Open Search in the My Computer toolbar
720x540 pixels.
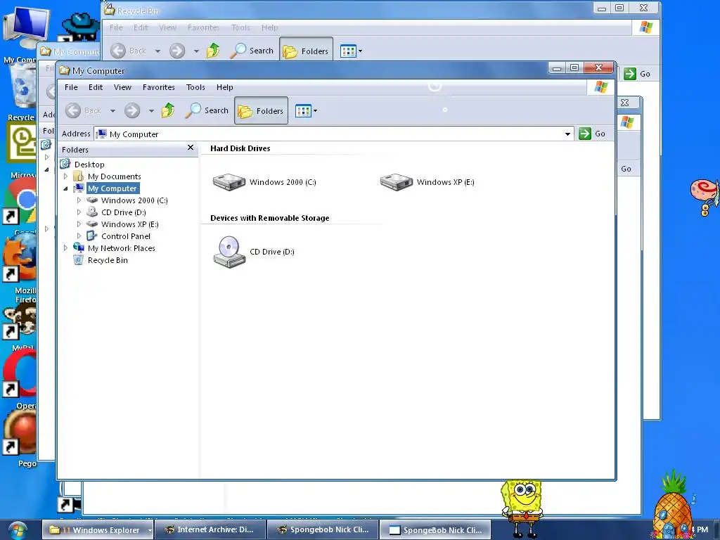[207, 110]
